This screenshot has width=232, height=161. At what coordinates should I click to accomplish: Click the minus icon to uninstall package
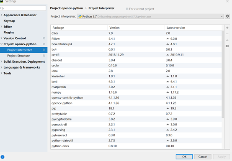click(x=227, y=34)
